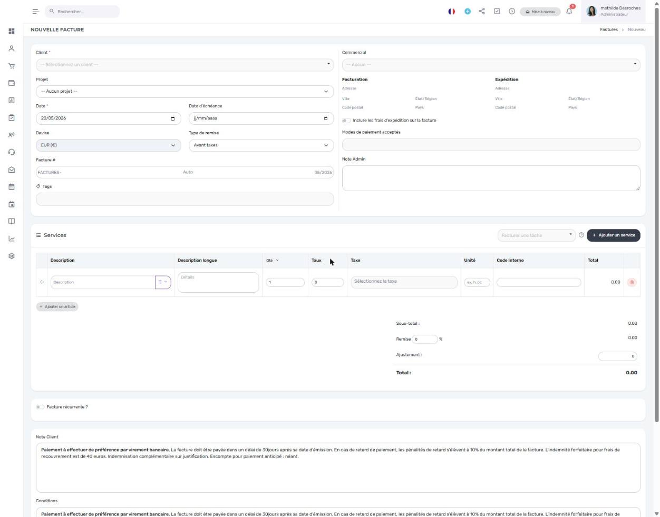Open the headset support sidebar icon

[x=12, y=152]
